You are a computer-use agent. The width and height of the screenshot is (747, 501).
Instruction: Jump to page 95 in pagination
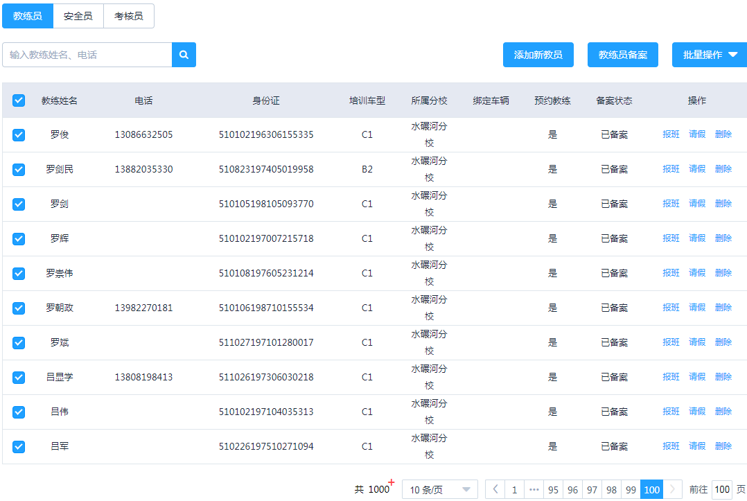click(x=554, y=489)
